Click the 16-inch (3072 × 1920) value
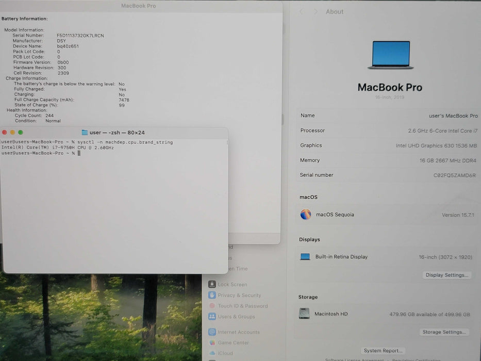The height and width of the screenshot is (361, 481). [445, 257]
